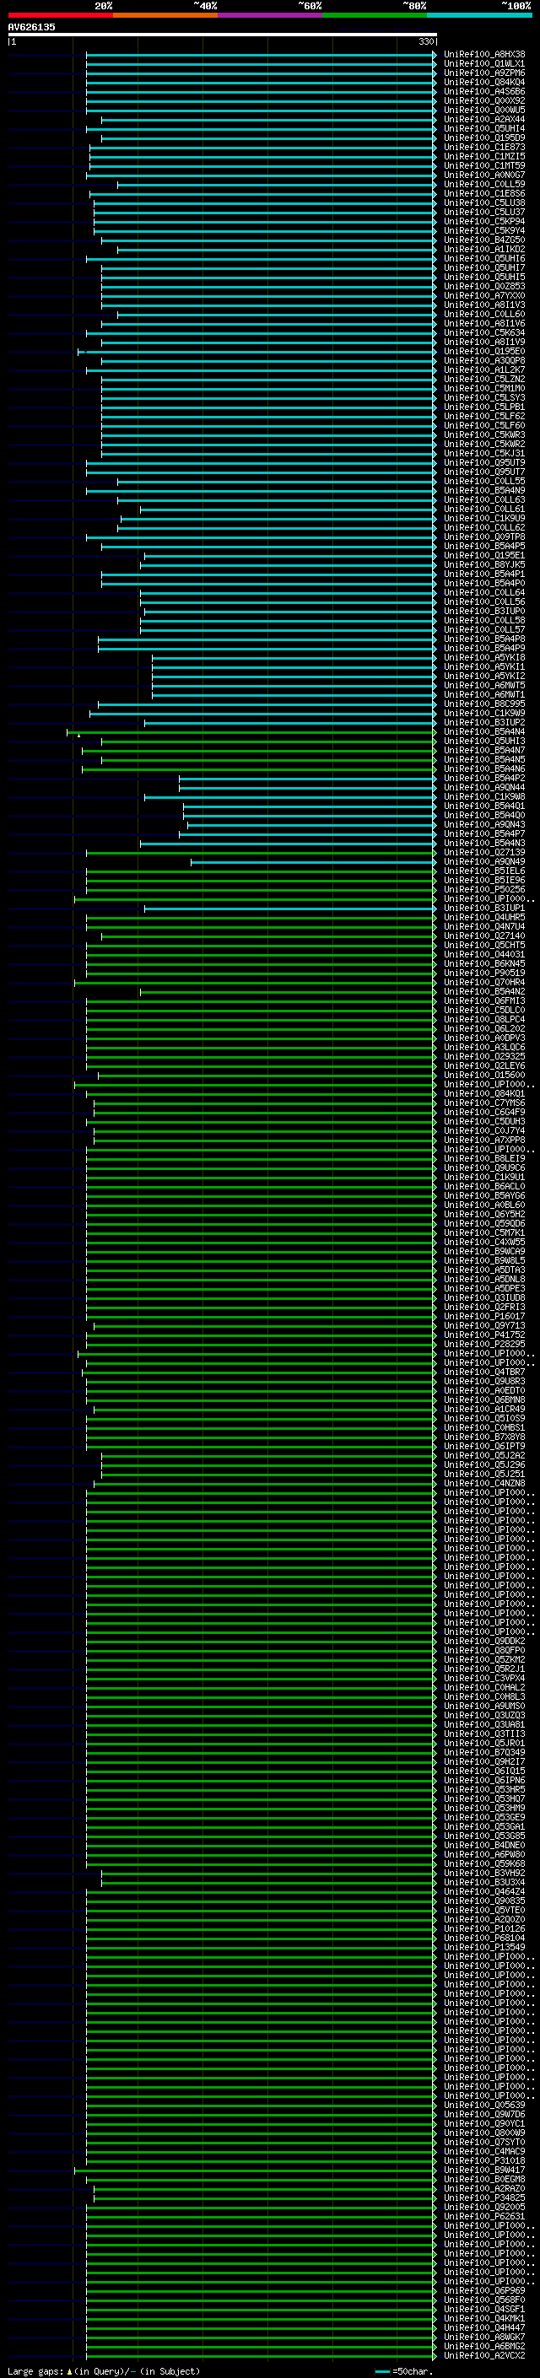540x2378 pixels.
Task: Select the UniRef100_Q4UHR5 label
Action: [484, 918]
